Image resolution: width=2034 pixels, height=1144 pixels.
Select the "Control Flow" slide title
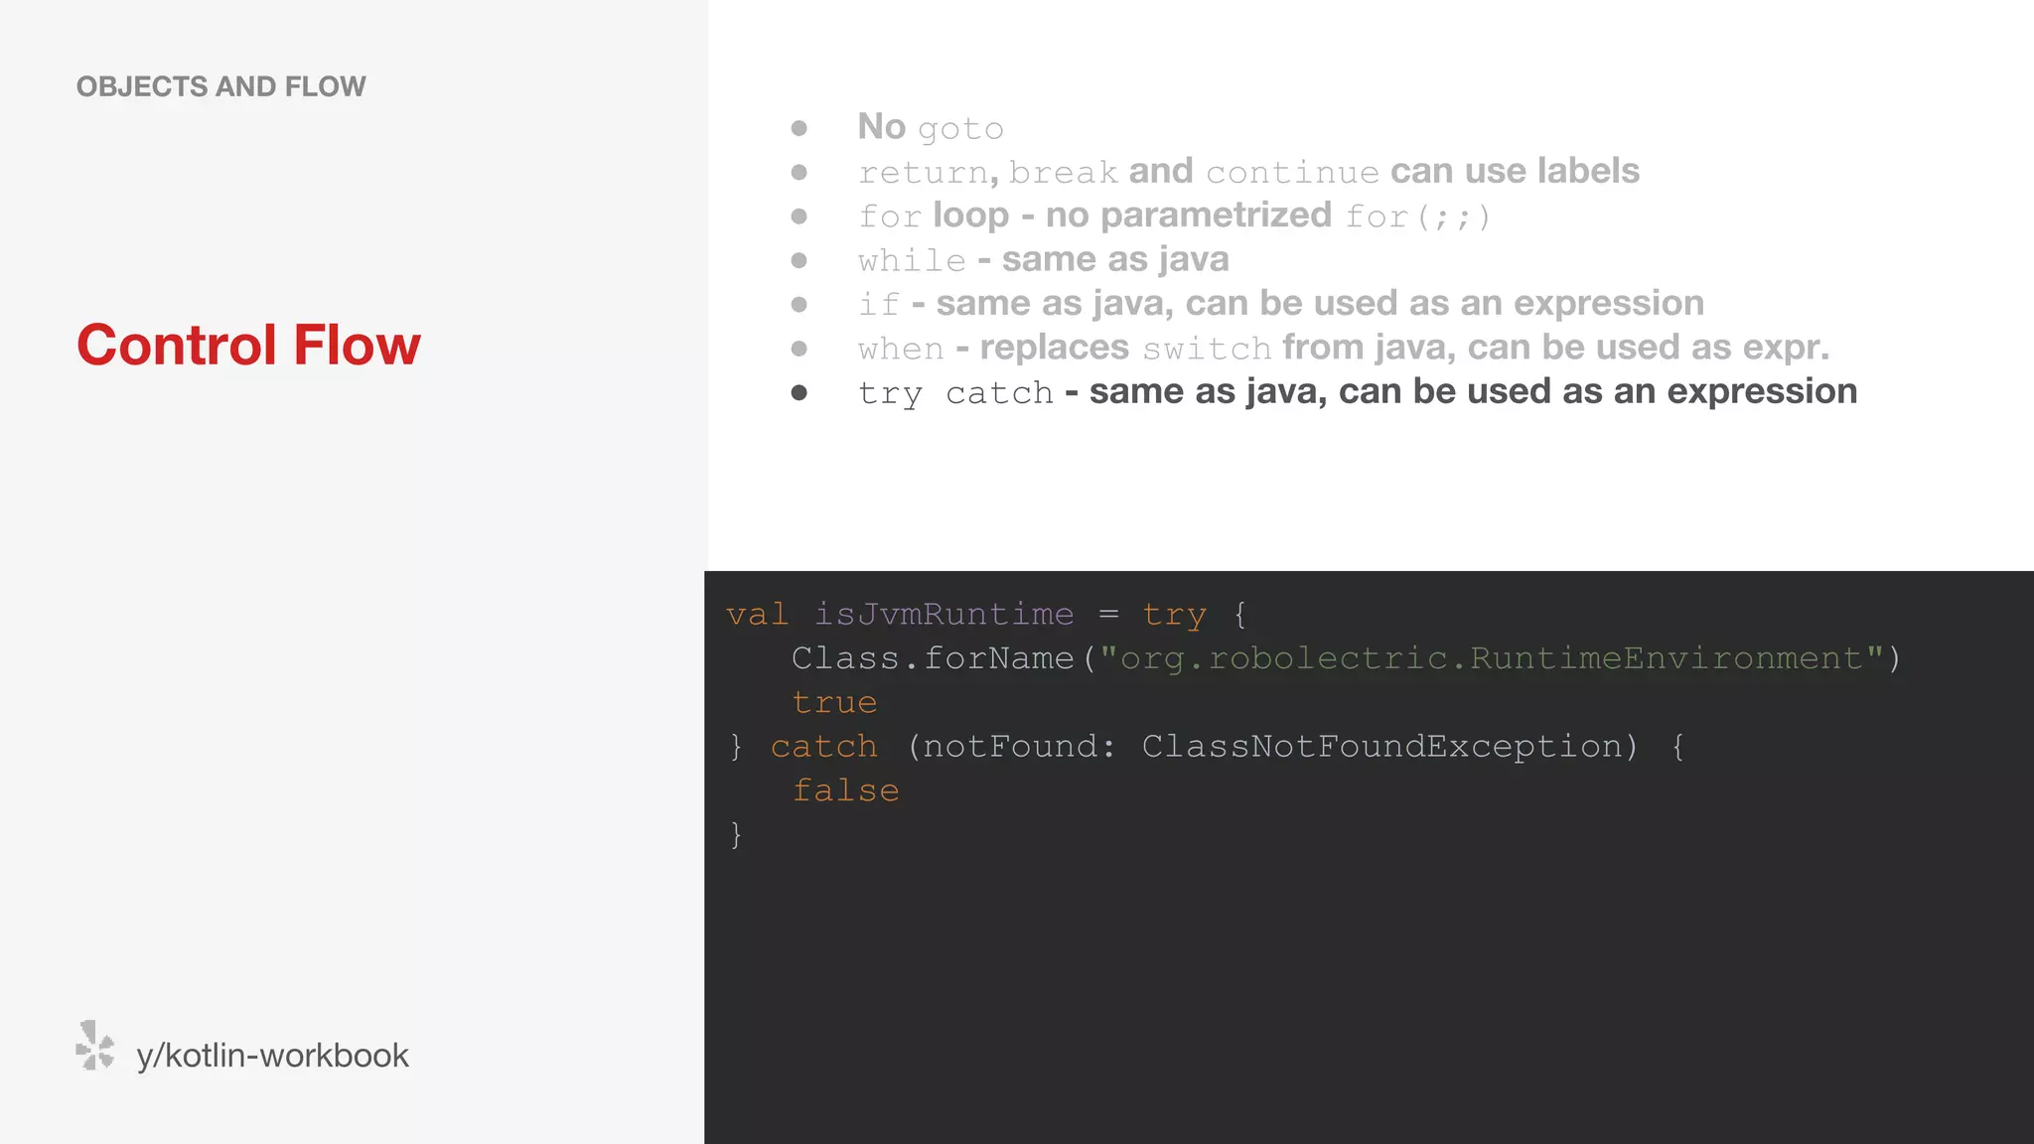point(248,345)
